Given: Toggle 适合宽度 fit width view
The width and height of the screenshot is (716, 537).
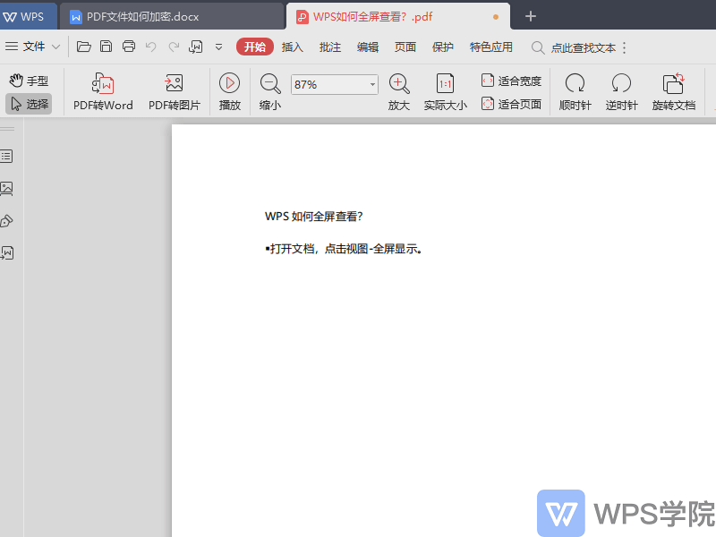Looking at the screenshot, I should [x=511, y=81].
